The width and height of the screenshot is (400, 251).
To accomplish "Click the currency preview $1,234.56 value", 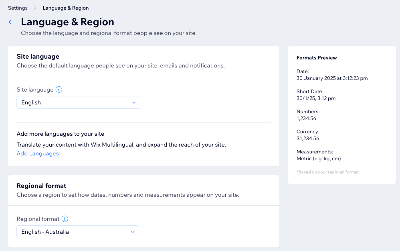I will tap(308, 138).
